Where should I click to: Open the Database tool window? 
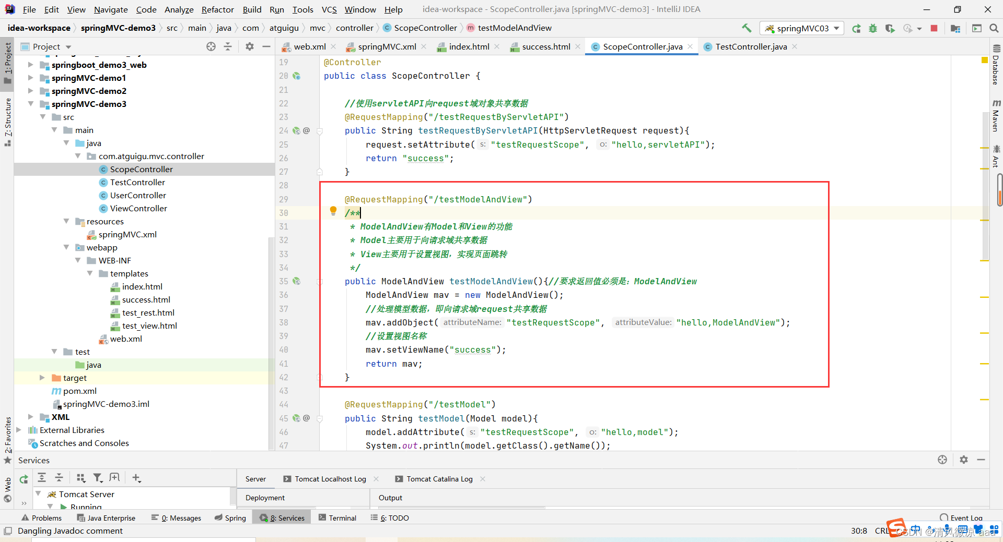point(996,65)
